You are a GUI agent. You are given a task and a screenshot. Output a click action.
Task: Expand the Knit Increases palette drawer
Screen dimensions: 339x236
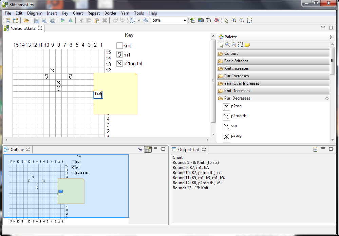pos(237,68)
